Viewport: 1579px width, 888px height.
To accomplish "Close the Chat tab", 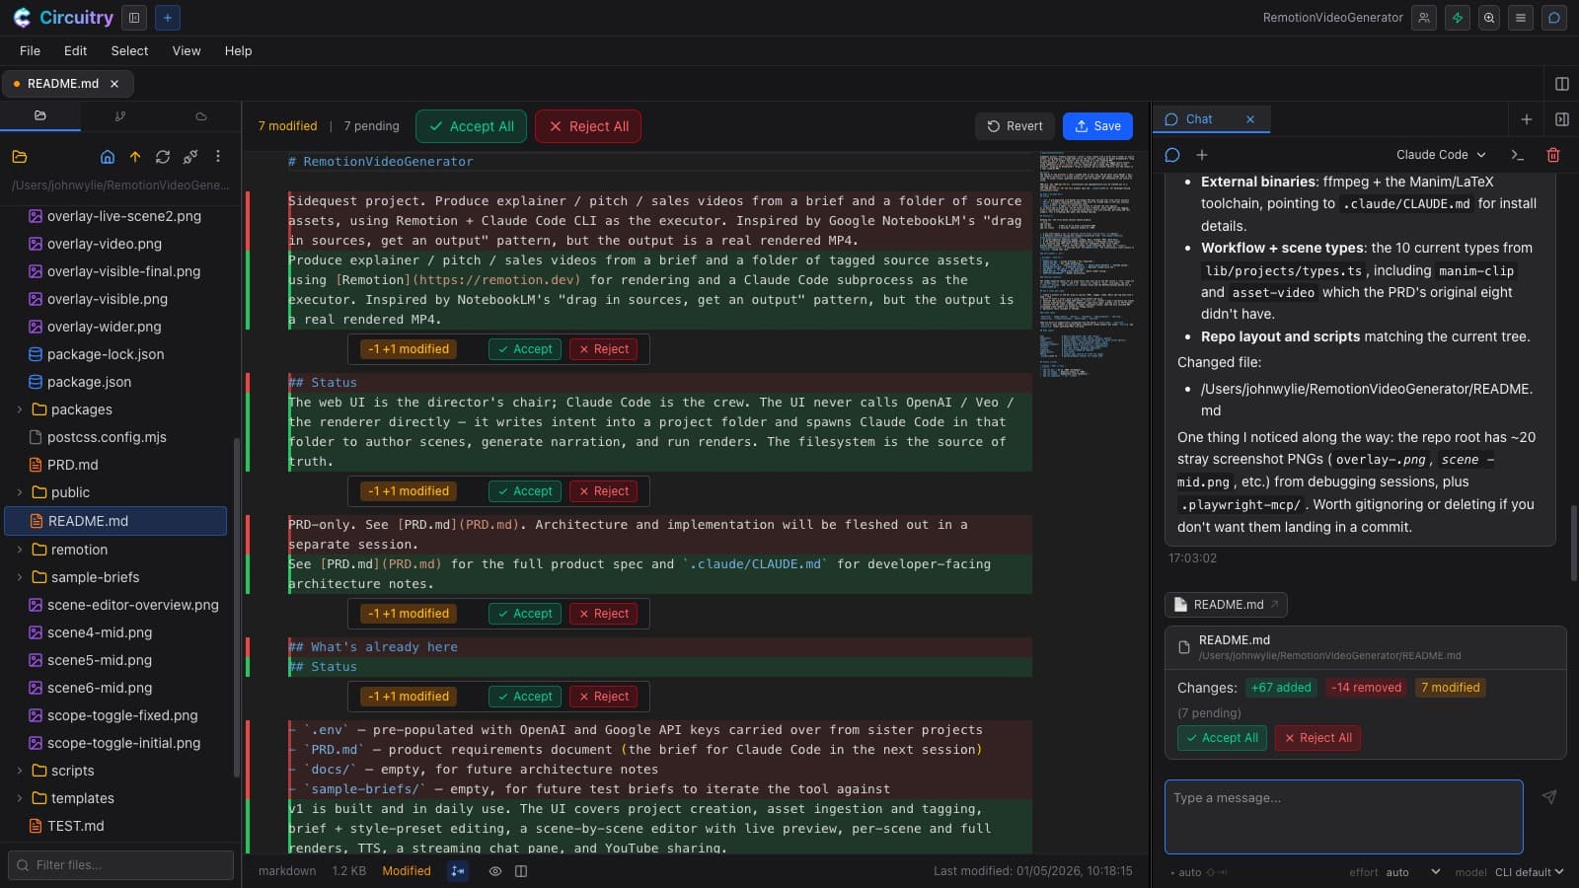I will click(x=1250, y=119).
